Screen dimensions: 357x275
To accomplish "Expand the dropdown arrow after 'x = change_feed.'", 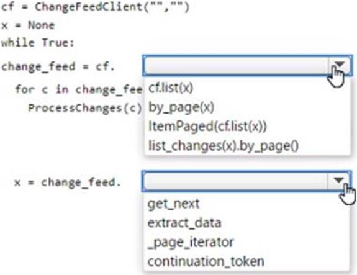I will [x=338, y=181].
